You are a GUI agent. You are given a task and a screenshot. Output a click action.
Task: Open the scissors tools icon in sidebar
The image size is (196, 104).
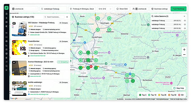(7, 70)
